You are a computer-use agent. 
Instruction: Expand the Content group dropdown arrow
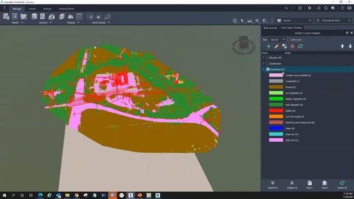pos(50,23)
